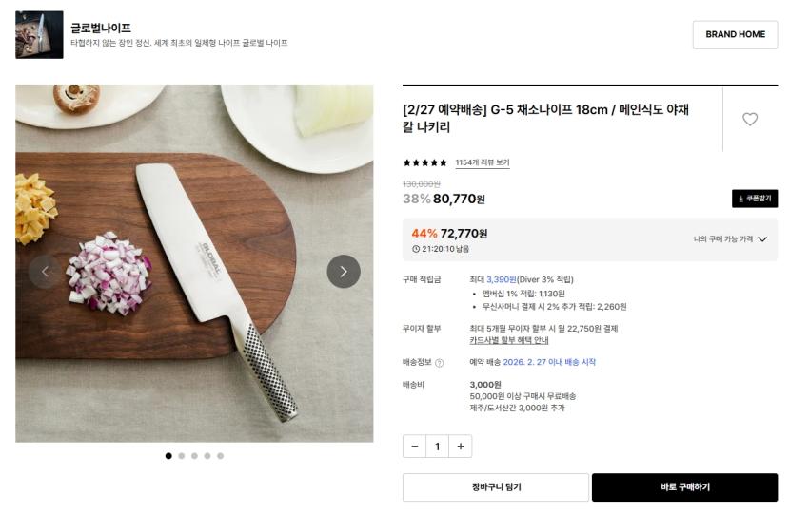Open the BRAND HOME page
809x514 pixels.
735,35
